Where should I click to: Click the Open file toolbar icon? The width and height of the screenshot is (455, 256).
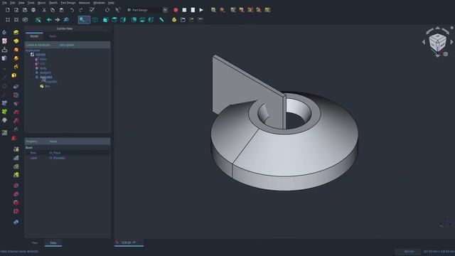(16, 10)
